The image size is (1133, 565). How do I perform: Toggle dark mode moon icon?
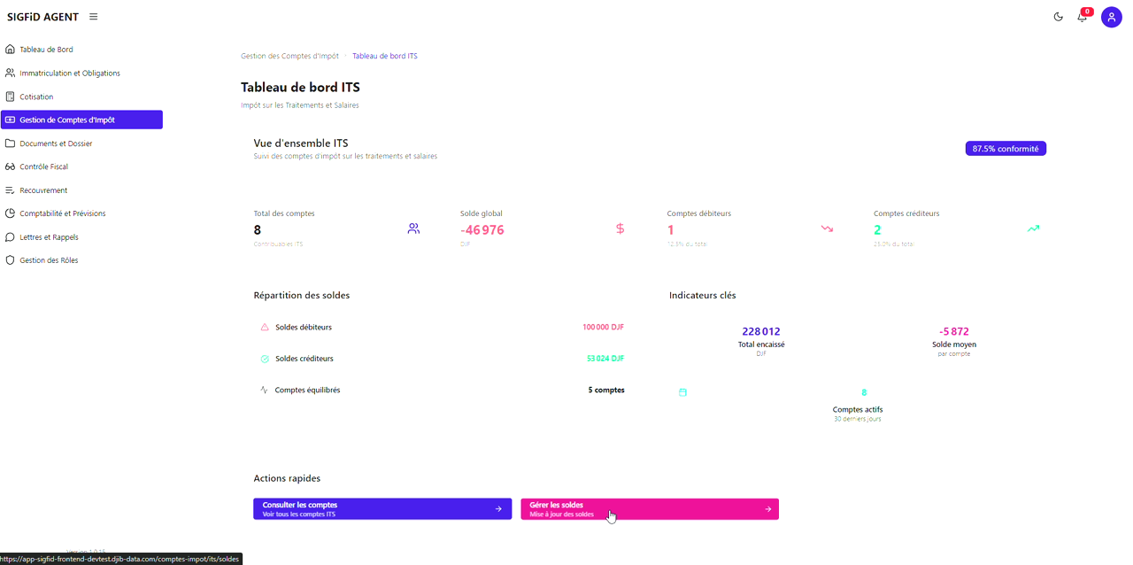[1058, 17]
